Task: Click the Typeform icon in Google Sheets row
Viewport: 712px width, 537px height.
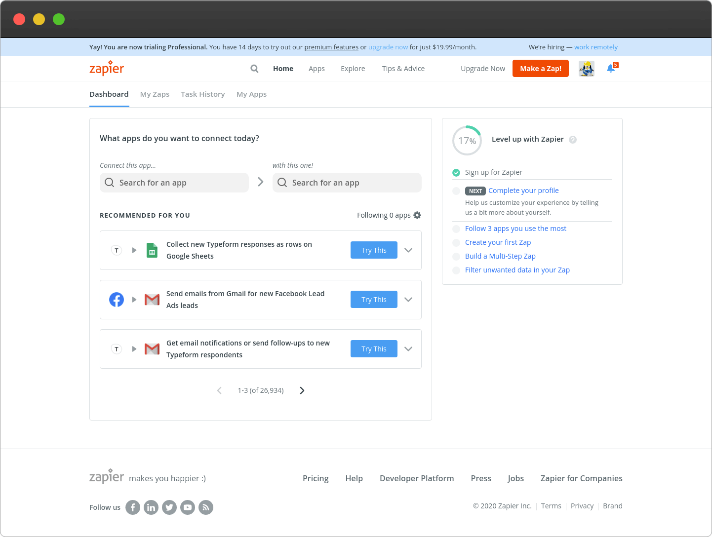Action: coord(117,250)
